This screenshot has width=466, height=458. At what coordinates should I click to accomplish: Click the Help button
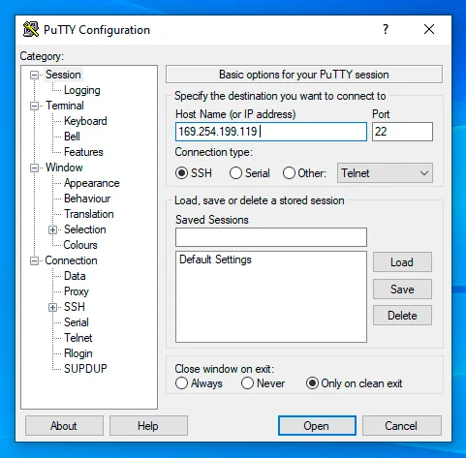coord(148,426)
